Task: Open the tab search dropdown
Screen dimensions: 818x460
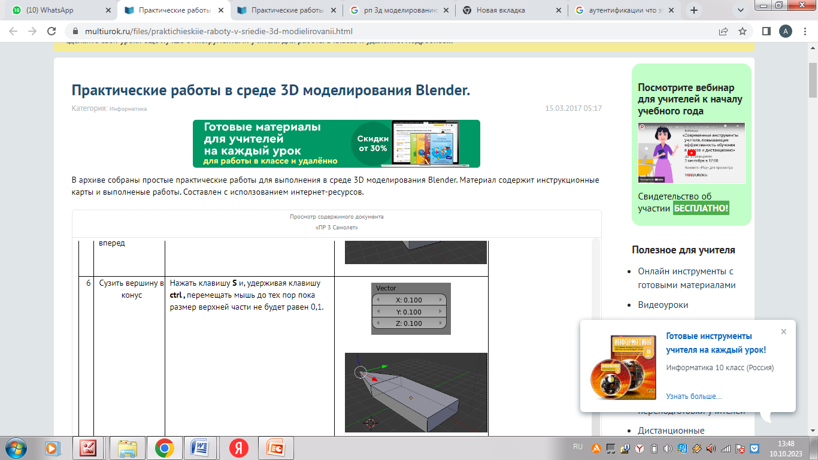Action: click(x=741, y=10)
